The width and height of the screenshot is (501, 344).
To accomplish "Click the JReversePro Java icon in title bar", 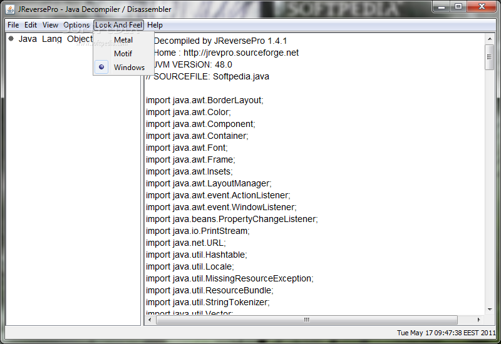I will (x=10, y=9).
